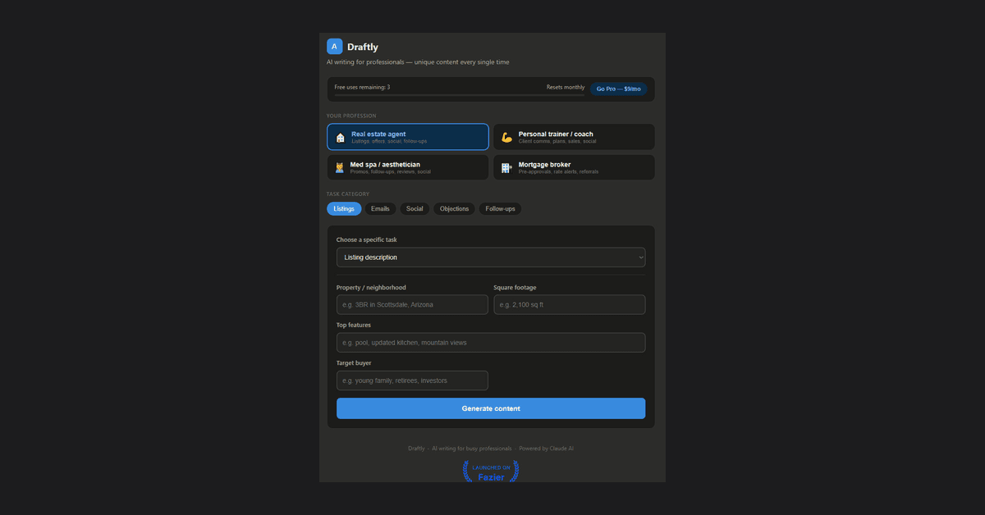Click 'Powered by Claude AI' footer text

coord(547,449)
